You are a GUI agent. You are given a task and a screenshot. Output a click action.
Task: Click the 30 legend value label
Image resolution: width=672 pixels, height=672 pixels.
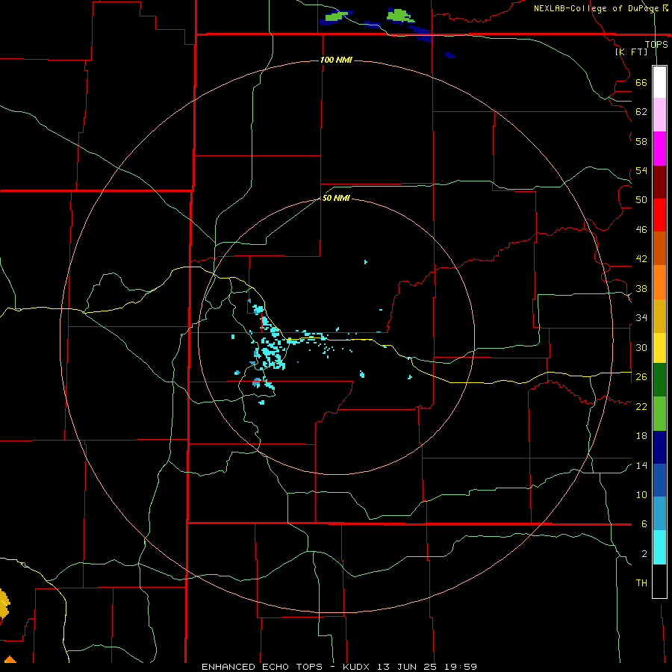coord(641,347)
